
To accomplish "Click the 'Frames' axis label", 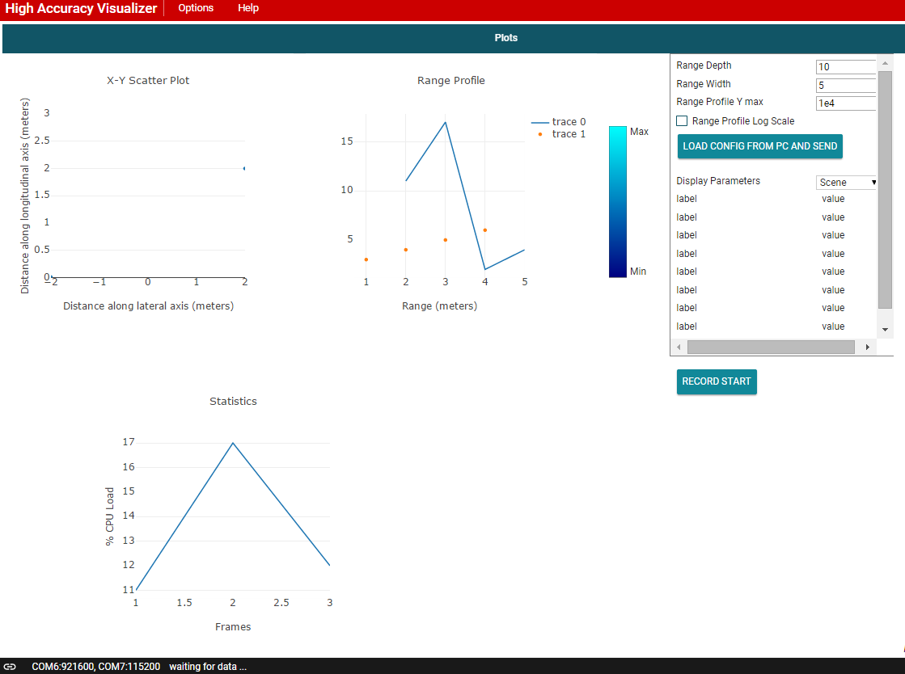I will 233,626.
